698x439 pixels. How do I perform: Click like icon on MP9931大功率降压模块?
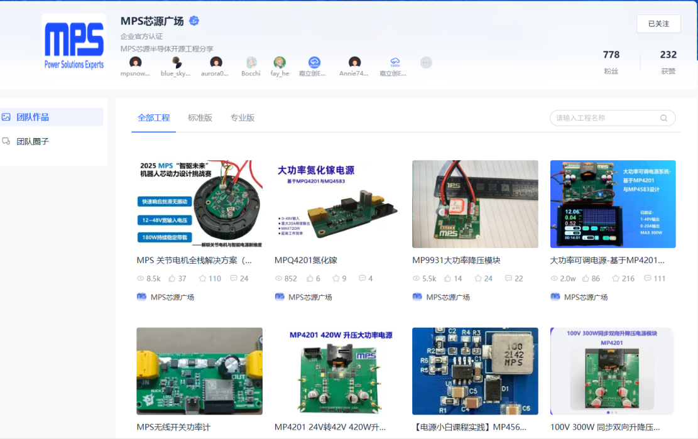click(x=447, y=278)
